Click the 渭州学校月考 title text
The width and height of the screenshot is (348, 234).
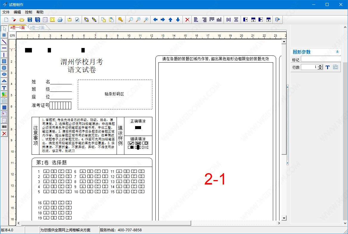pyautogui.click(x=82, y=62)
